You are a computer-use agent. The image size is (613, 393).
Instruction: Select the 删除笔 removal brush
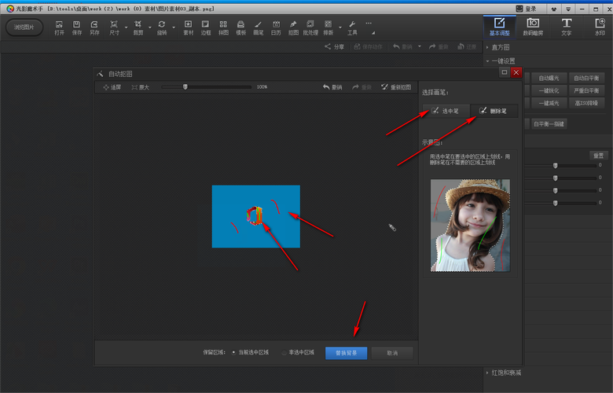494,111
